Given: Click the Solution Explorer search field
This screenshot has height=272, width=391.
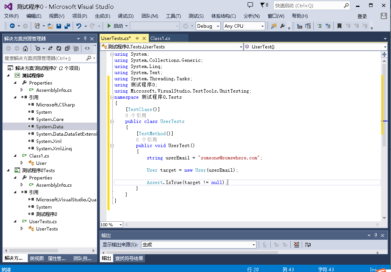Looking at the screenshot, I should tap(49, 58).
